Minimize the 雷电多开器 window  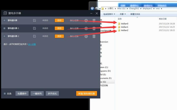point(91,13)
